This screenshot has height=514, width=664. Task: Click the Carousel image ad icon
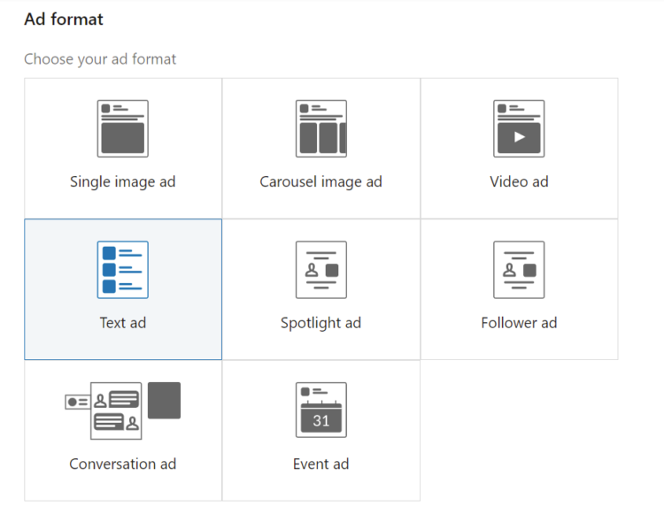point(320,128)
